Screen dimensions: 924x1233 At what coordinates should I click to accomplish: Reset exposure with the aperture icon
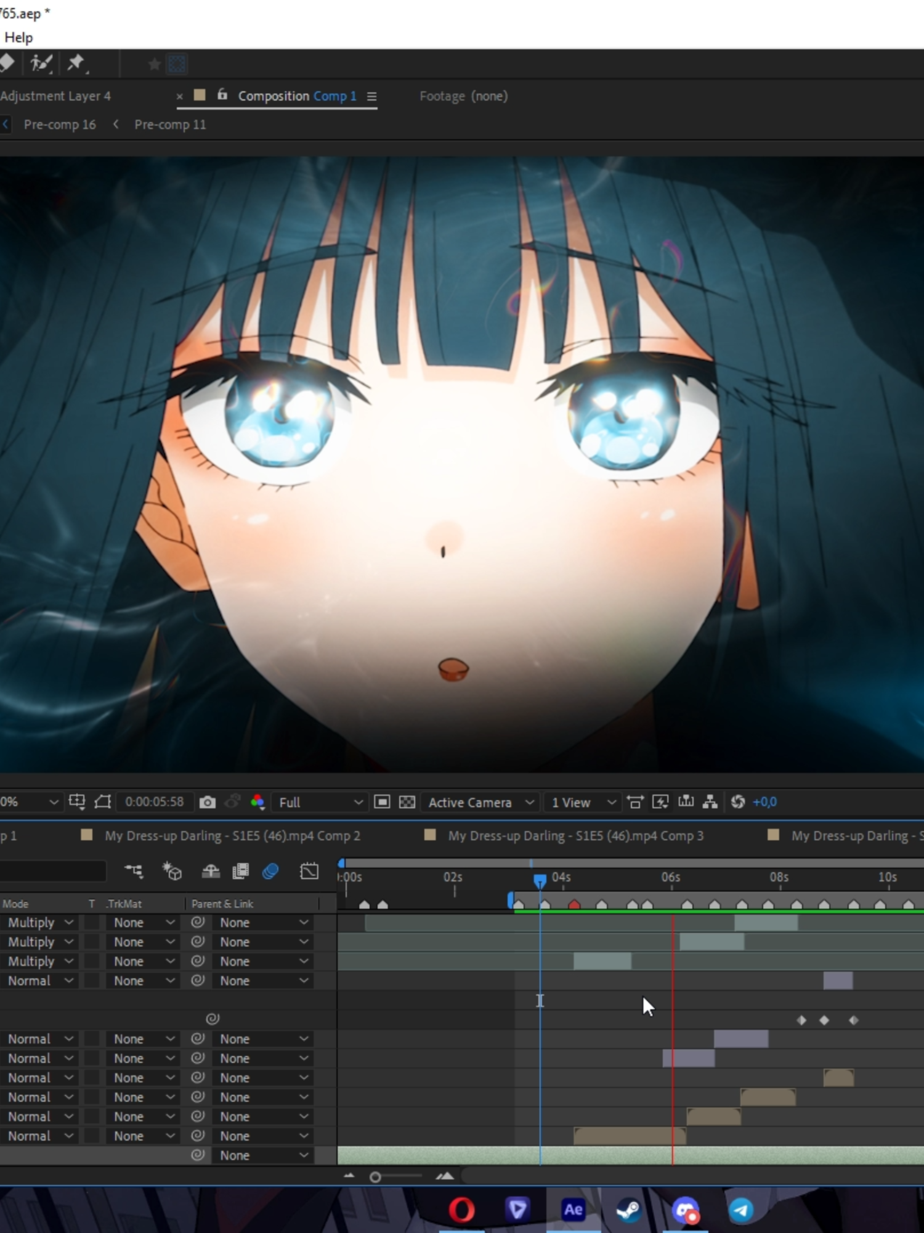pyautogui.click(x=737, y=801)
